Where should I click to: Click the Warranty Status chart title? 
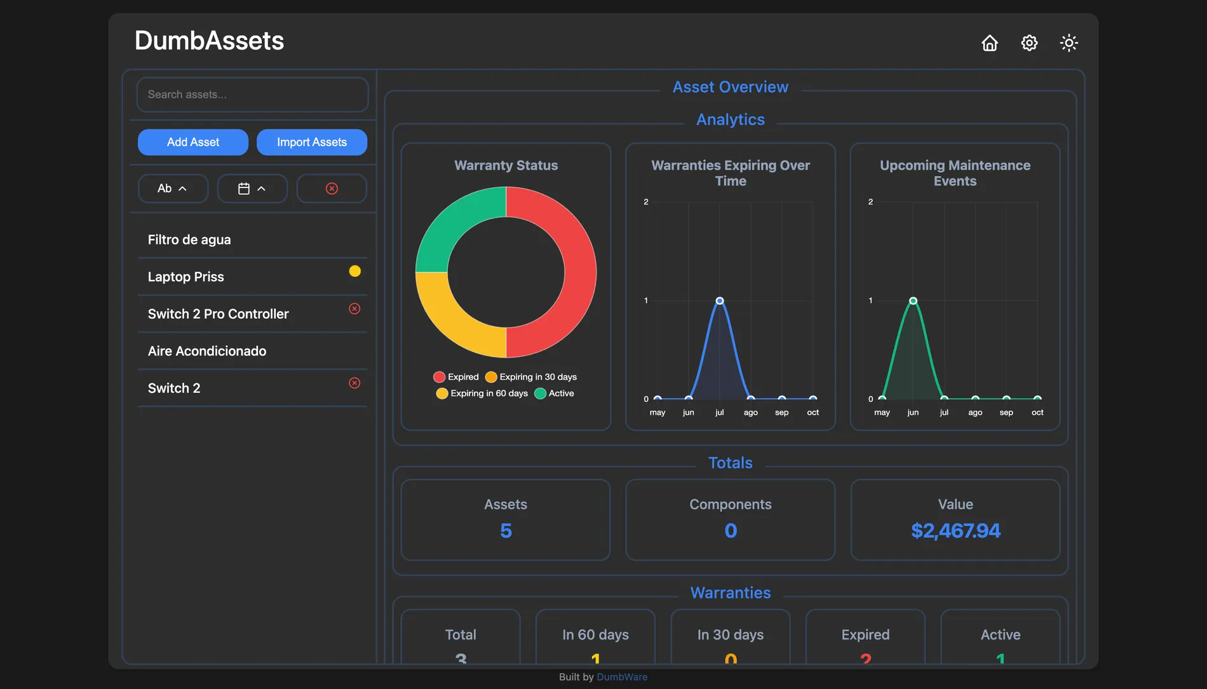(x=506, y=166)
